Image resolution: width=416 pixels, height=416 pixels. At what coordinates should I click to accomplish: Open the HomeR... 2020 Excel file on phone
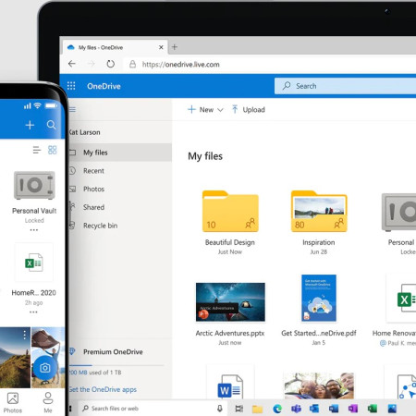pyautogui.click(x=34, y=263)
